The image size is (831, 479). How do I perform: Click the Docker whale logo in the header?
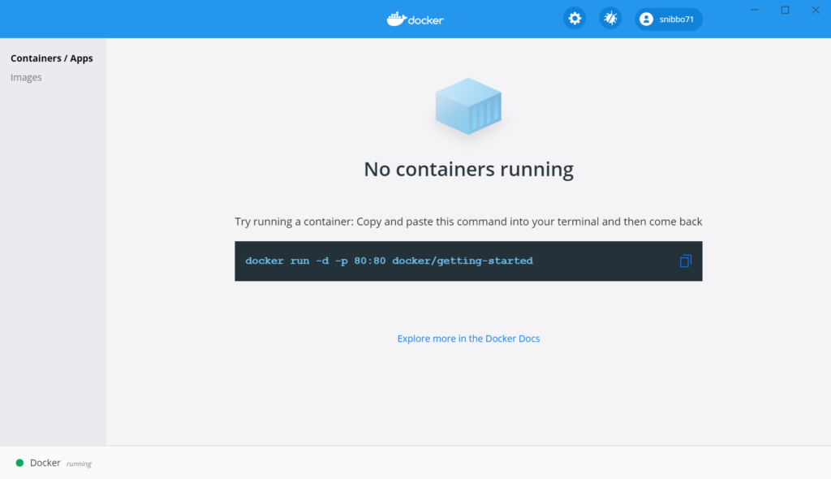(396, 18)
